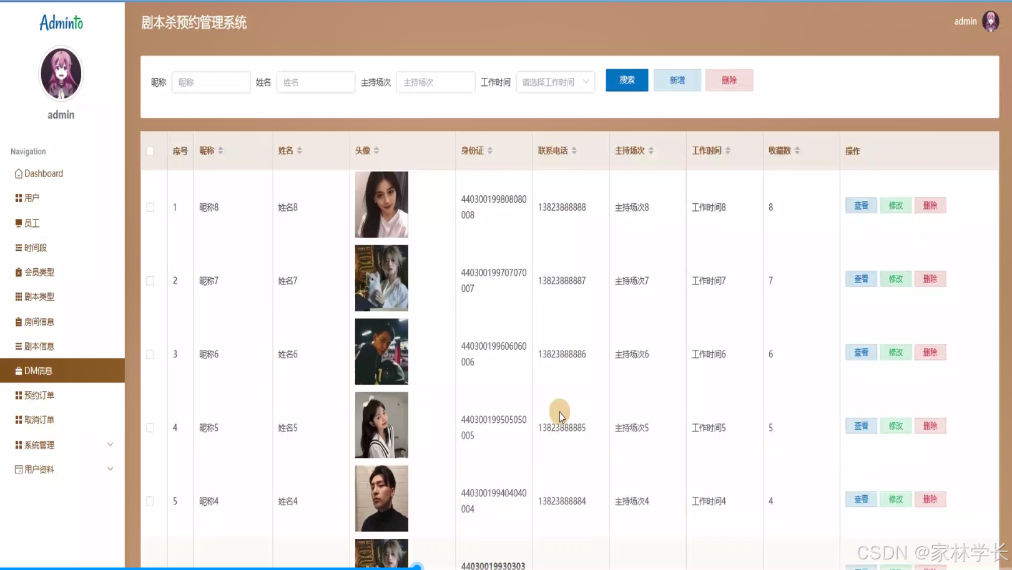1012x570 pixels.
Task: Click the 房间信息 sidebar icon
Action: pyautogui.click(x=18, y=322)
